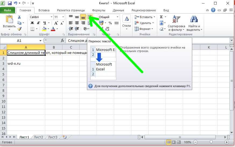The image size is (235, 147).
Task: Click the Clear eraser icon
Action: tap(162, 29)
